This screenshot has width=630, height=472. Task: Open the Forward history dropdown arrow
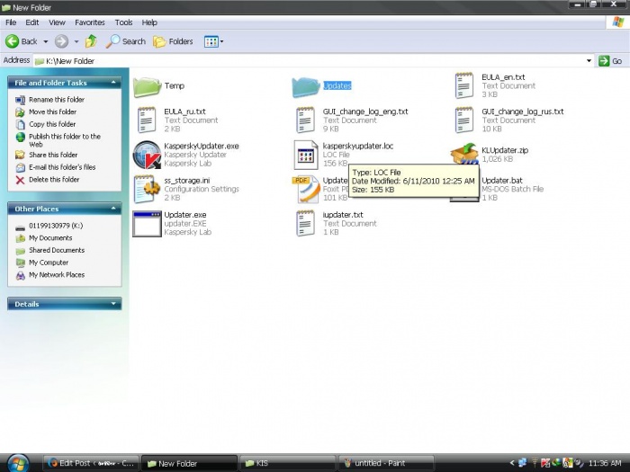click(x=76, y=41)
